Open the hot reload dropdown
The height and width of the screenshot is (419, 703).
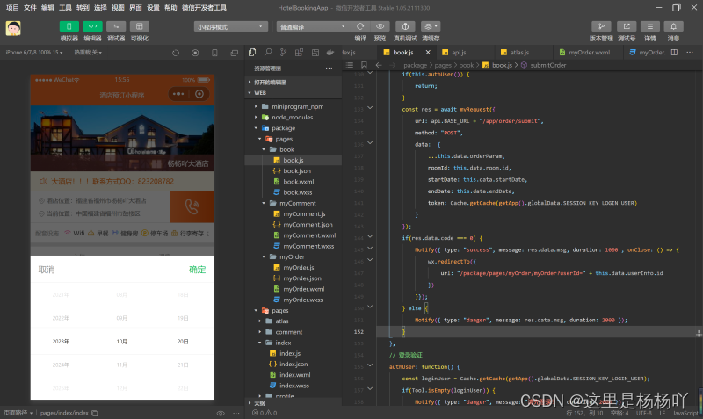click(88, 53)
